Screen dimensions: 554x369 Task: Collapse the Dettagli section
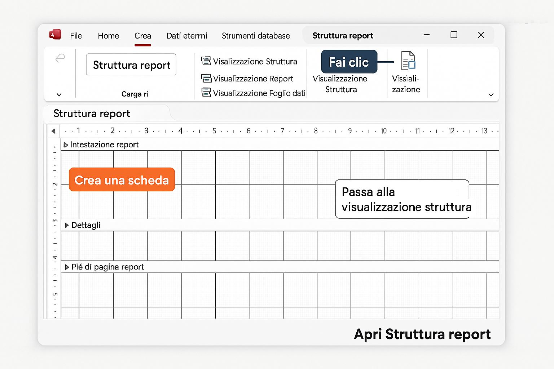(67, 225)
